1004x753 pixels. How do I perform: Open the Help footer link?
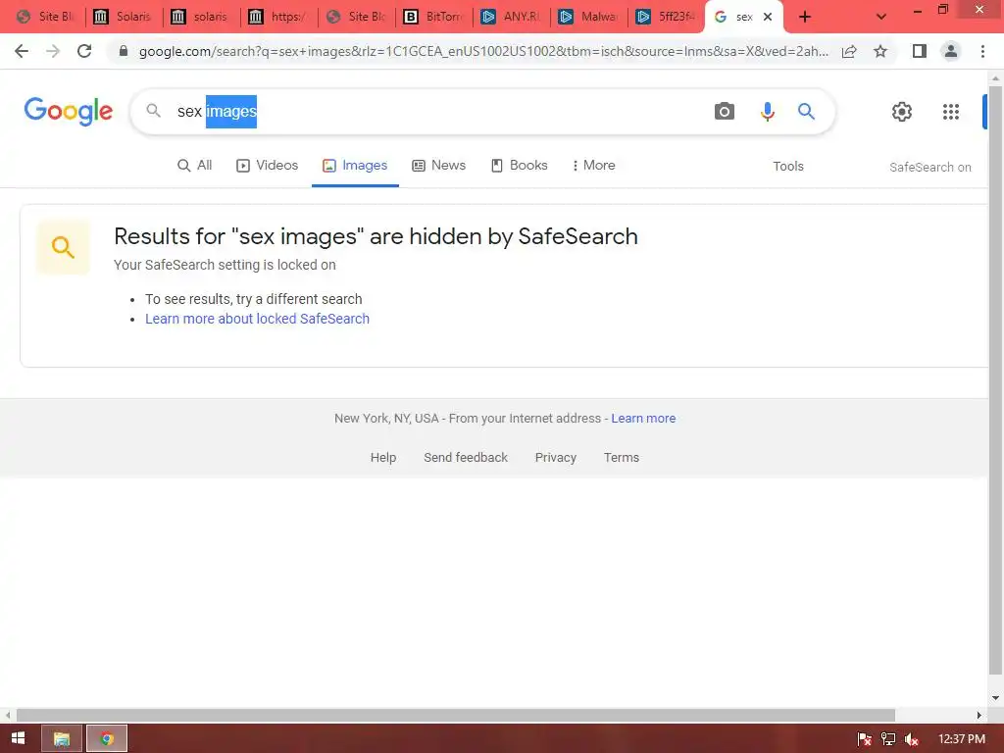pyautogui.click(x=383, y=457)
